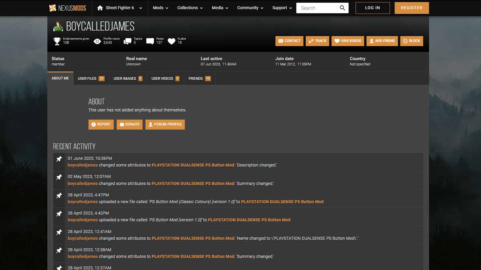This screenshot has height=270, width=481.
Task: Click the pin icon for 28 April 4:47PM activity
Action: click(59, 196)
